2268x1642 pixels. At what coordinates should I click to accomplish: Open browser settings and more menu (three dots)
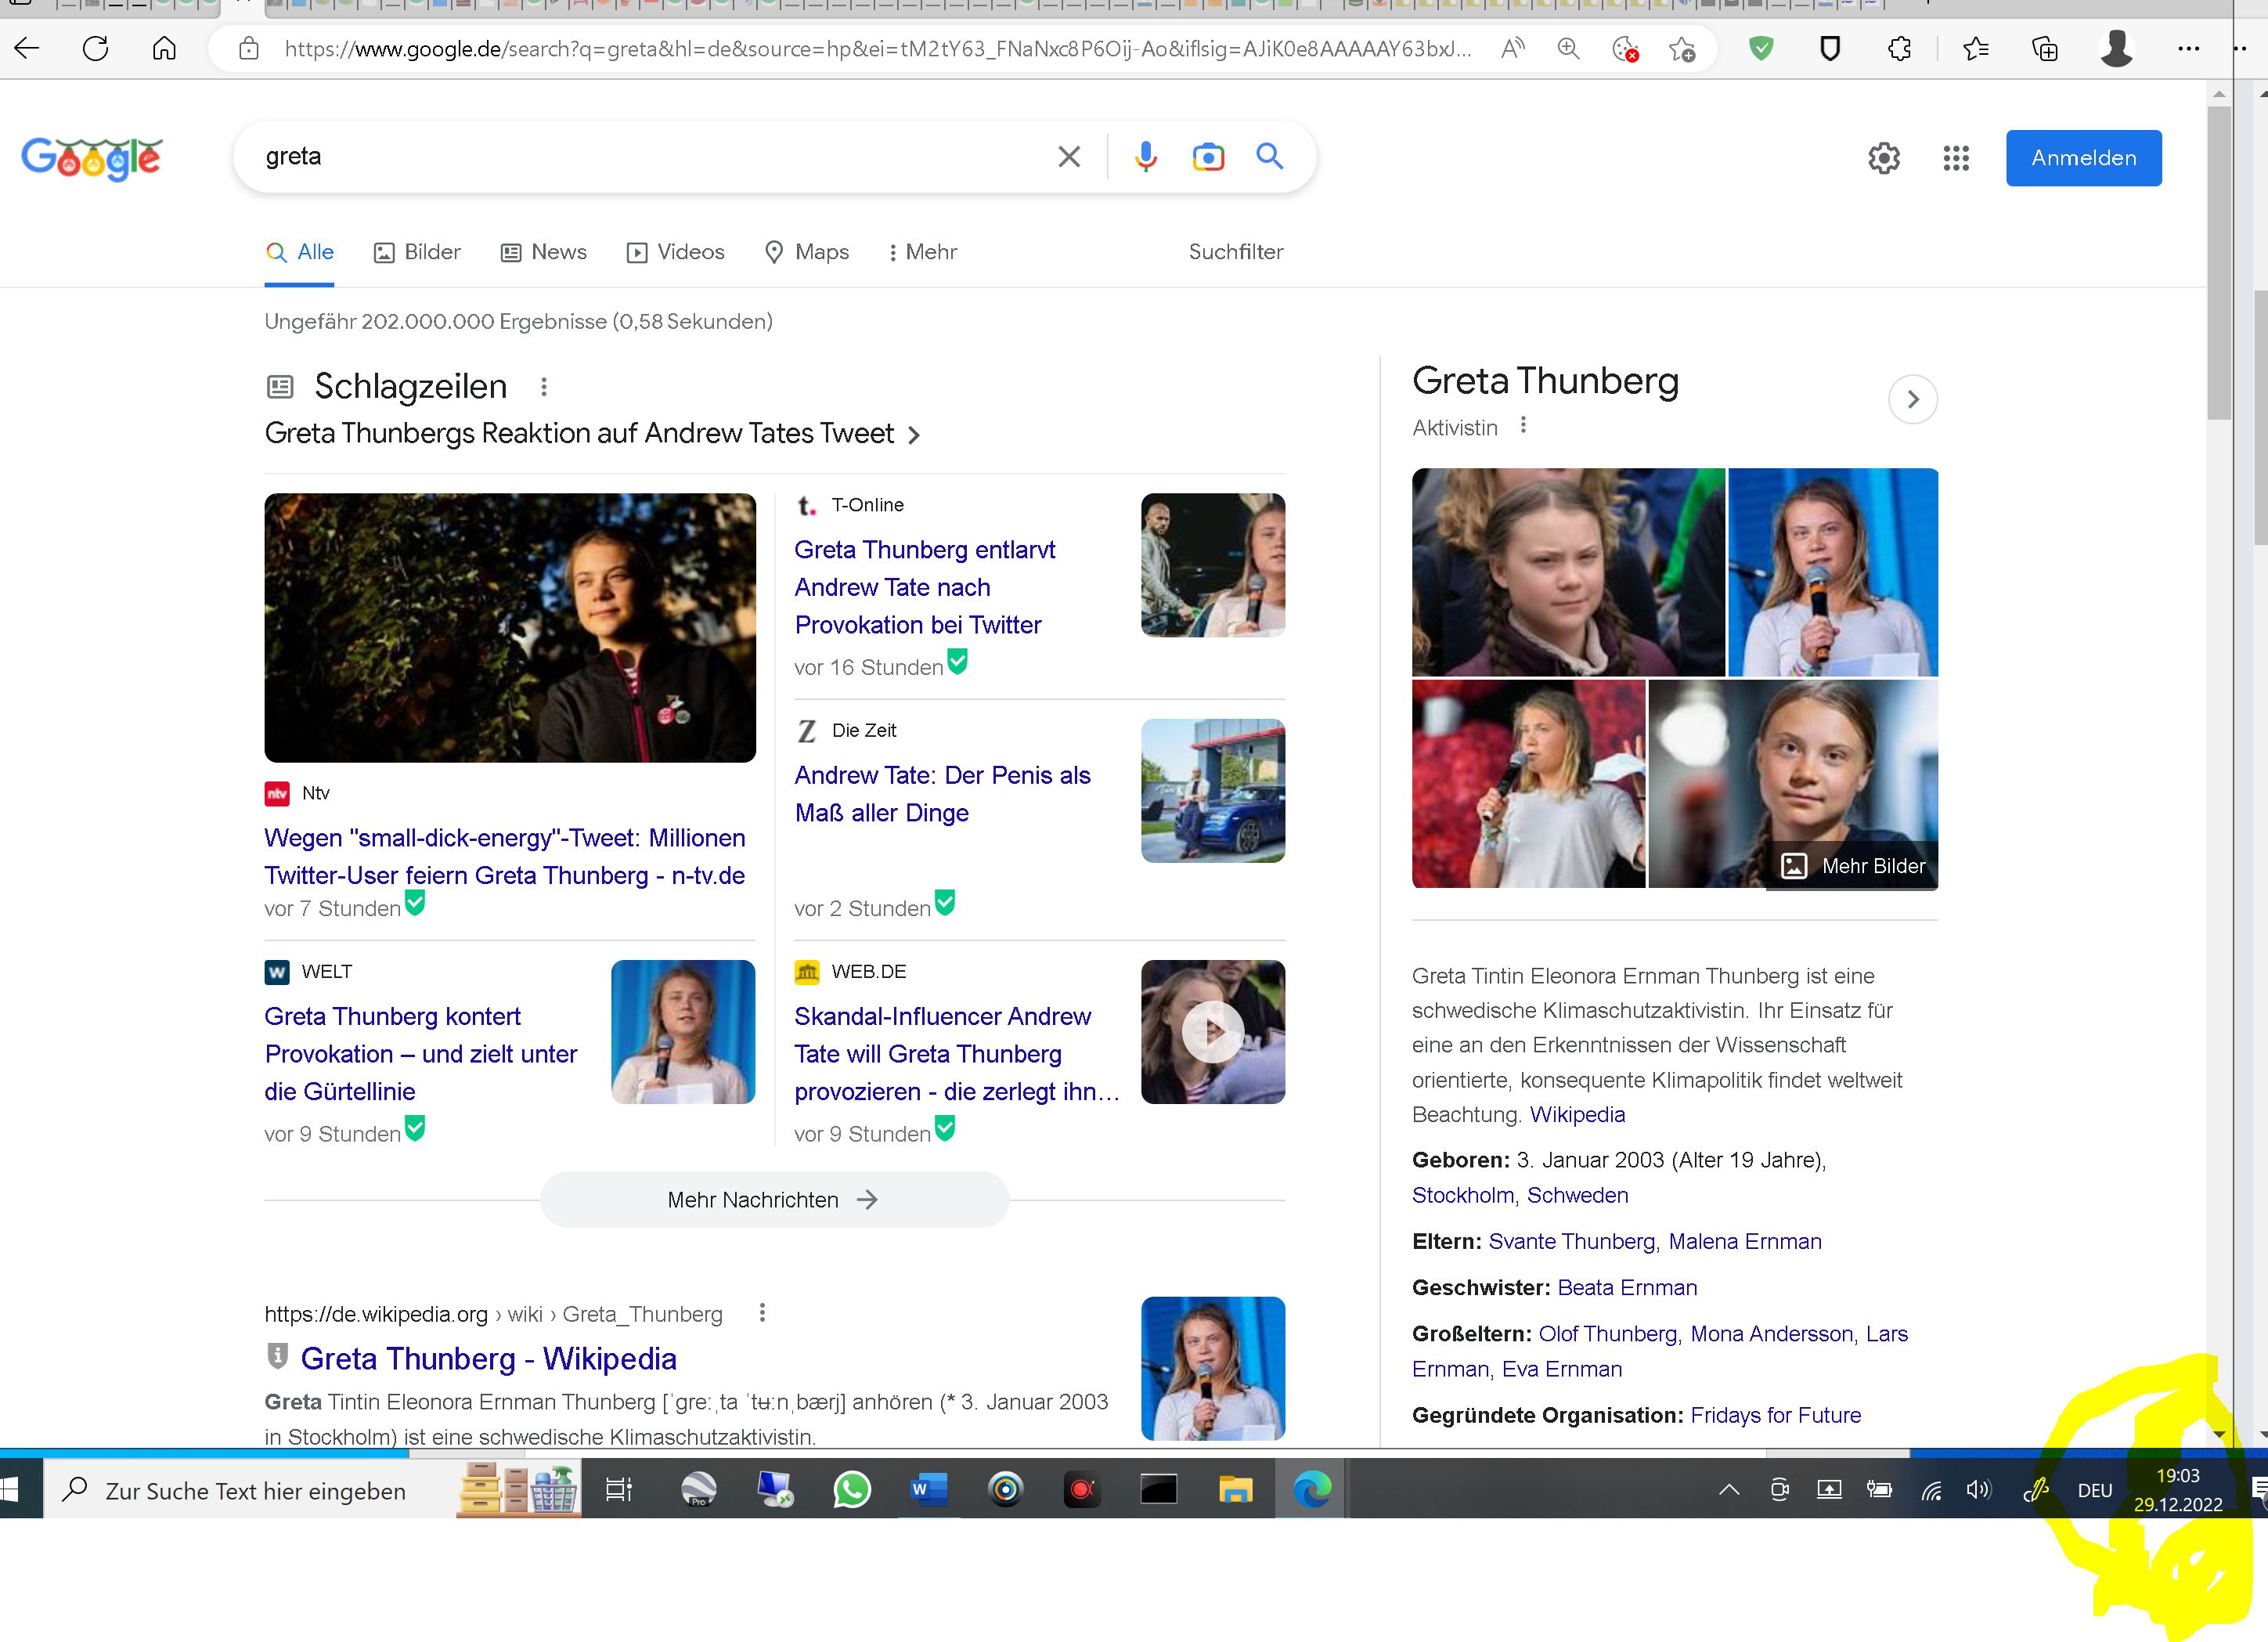click(x=2188, y=48)
